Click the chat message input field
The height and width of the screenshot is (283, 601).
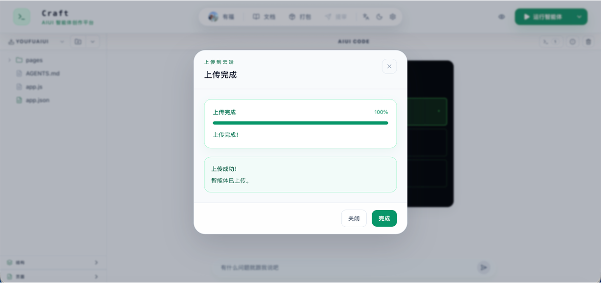tap(344, 267)
